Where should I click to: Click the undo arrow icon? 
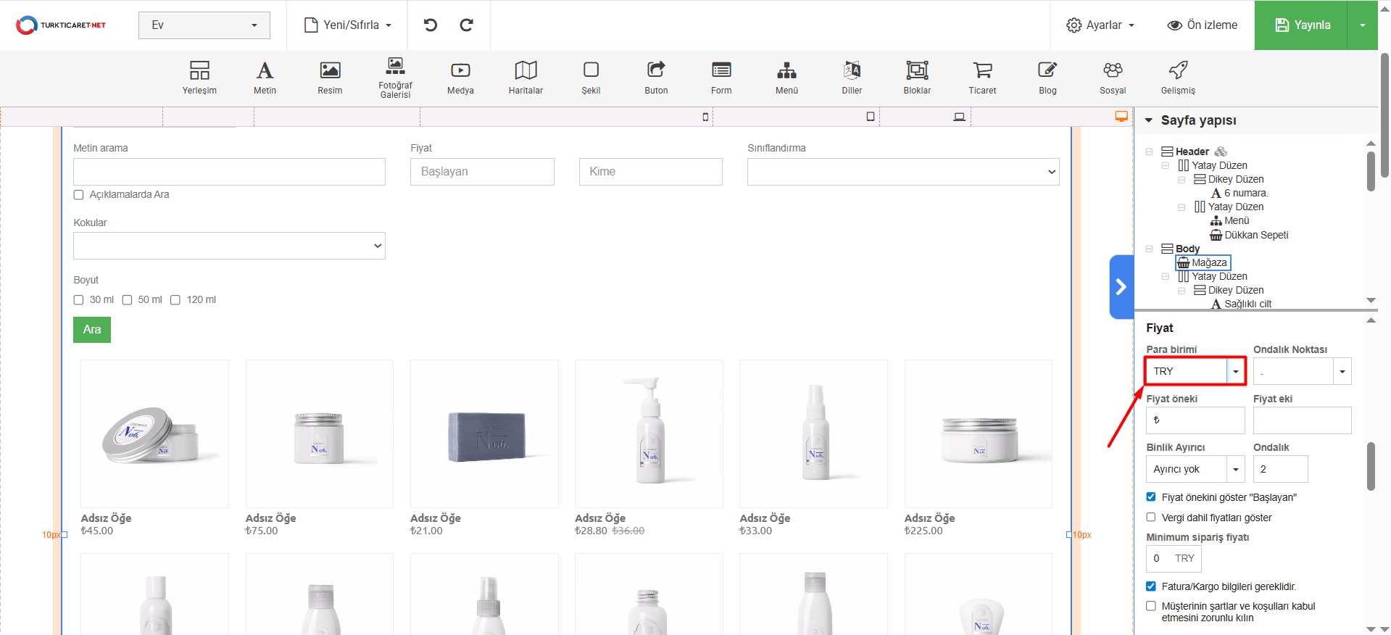431,25
